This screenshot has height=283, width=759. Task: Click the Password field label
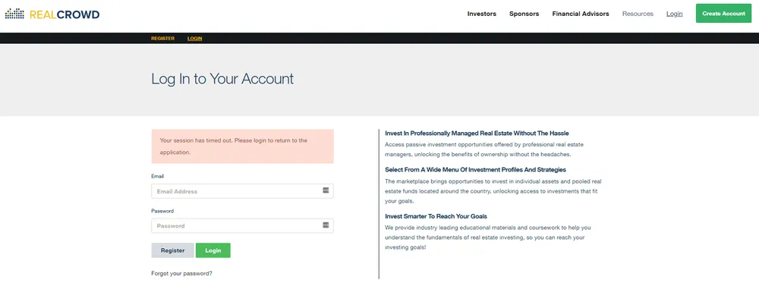click(162, 211)
